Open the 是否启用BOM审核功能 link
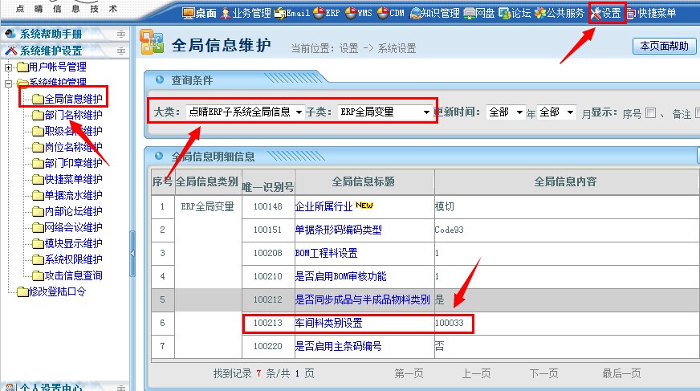 340,276
